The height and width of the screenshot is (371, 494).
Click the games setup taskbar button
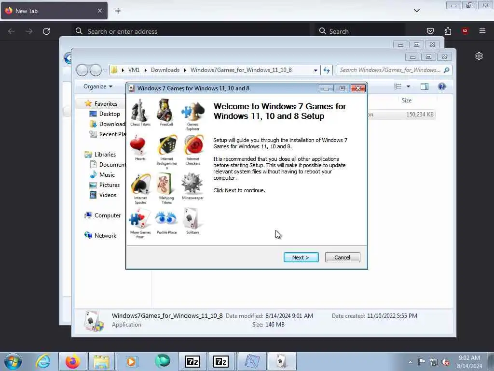(282, 361)
